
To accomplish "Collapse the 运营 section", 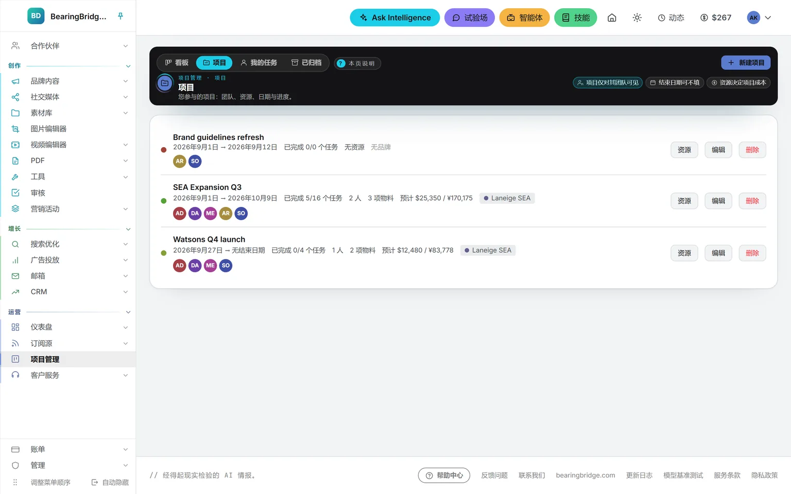I will tap(128, 312).
